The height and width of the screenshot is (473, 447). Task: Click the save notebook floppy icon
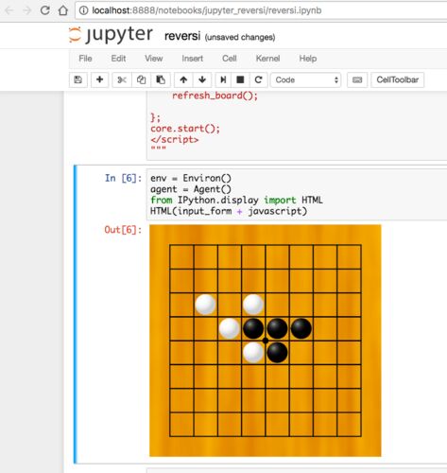point(78,79)
